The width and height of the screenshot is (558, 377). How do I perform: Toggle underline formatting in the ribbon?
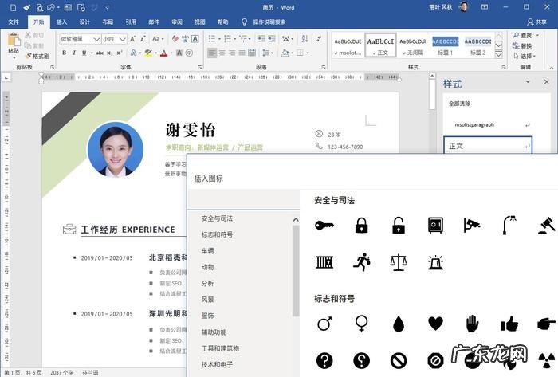tap(85, 53)
